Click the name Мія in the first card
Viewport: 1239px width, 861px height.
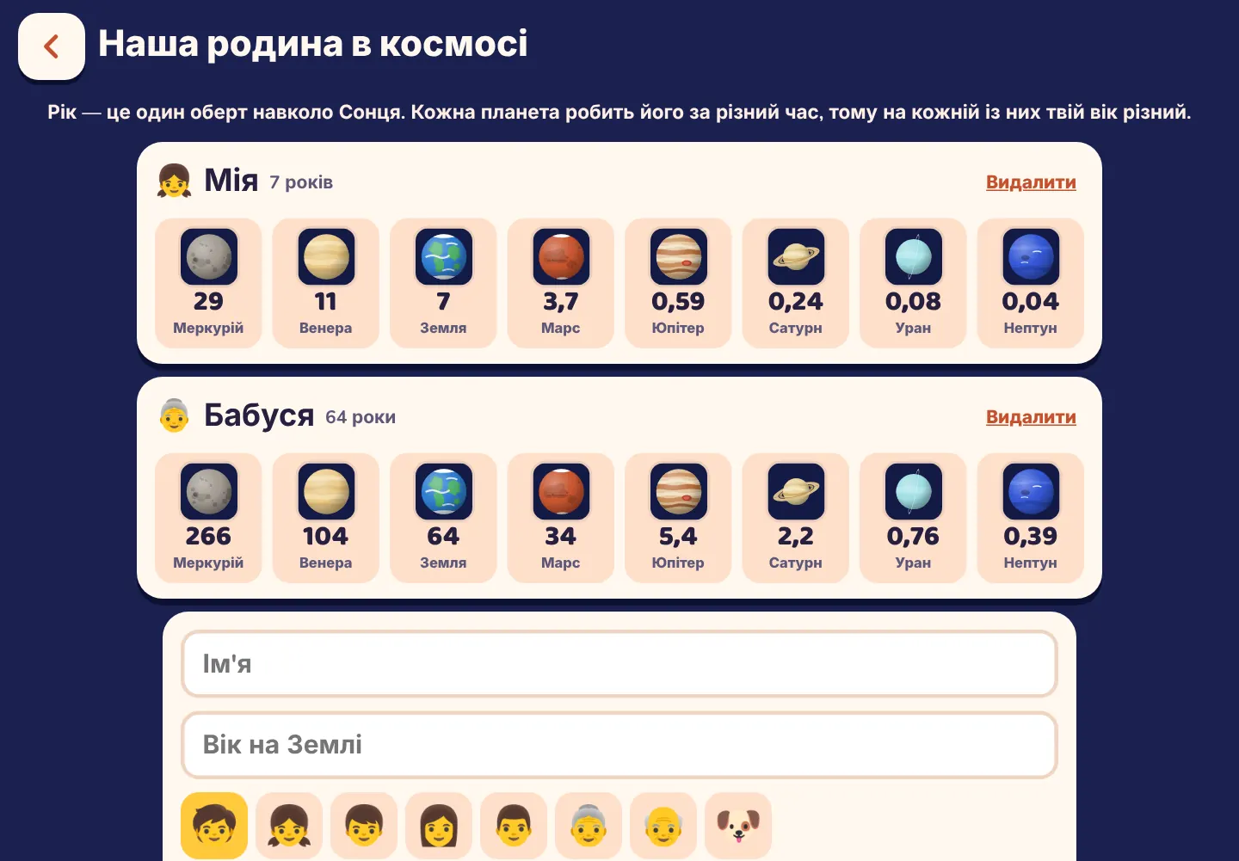(x=231, y=181)
